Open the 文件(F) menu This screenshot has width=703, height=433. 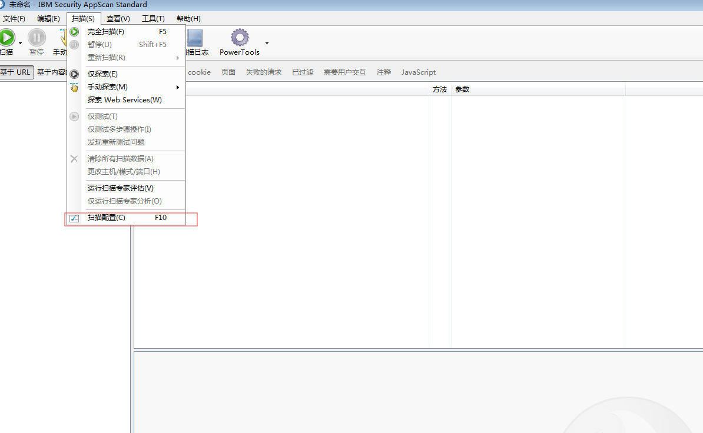(x=14, y=18)
